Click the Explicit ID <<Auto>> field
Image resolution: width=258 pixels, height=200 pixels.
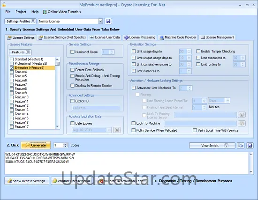(x=96, y=108)
